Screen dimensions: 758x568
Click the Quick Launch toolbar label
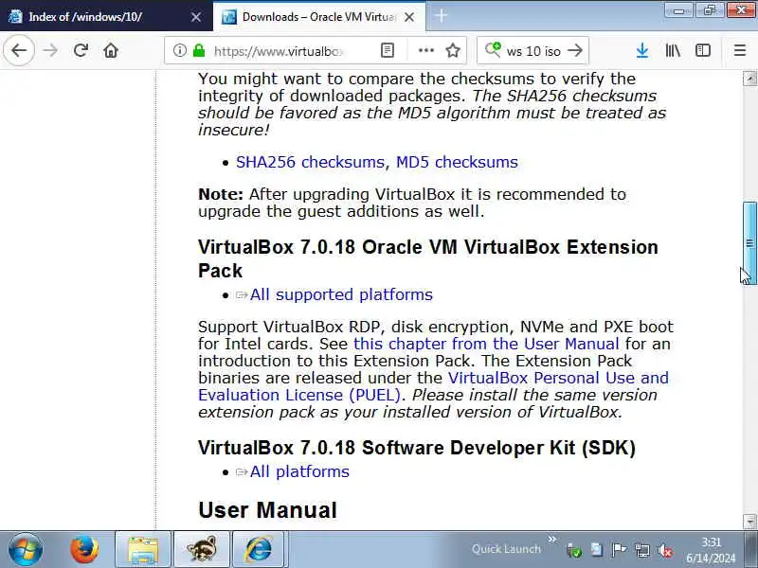coord(506,549)
